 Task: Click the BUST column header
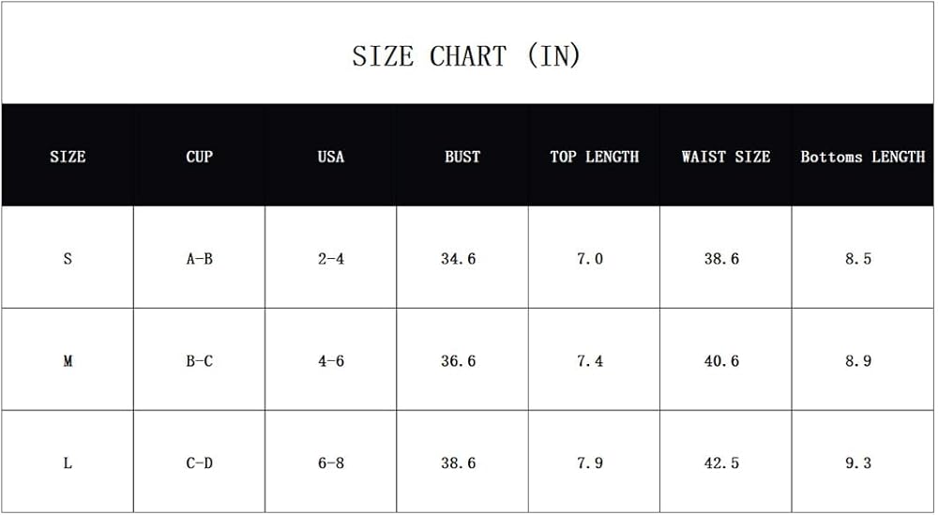coord(462,157)
